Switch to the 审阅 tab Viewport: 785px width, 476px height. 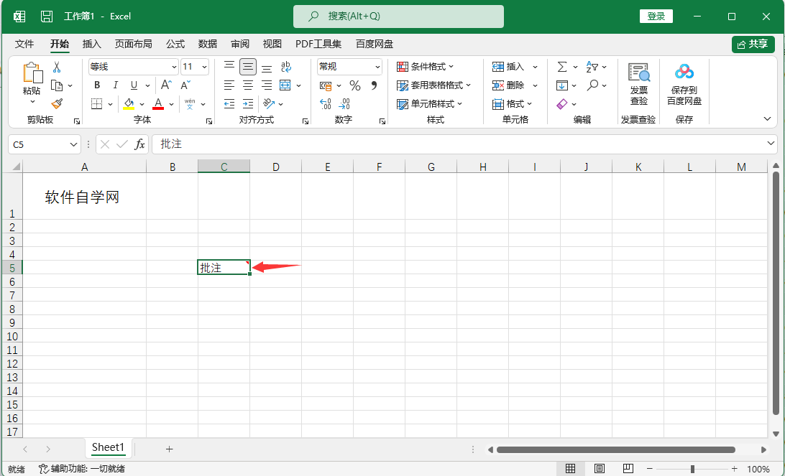[240, 44]
